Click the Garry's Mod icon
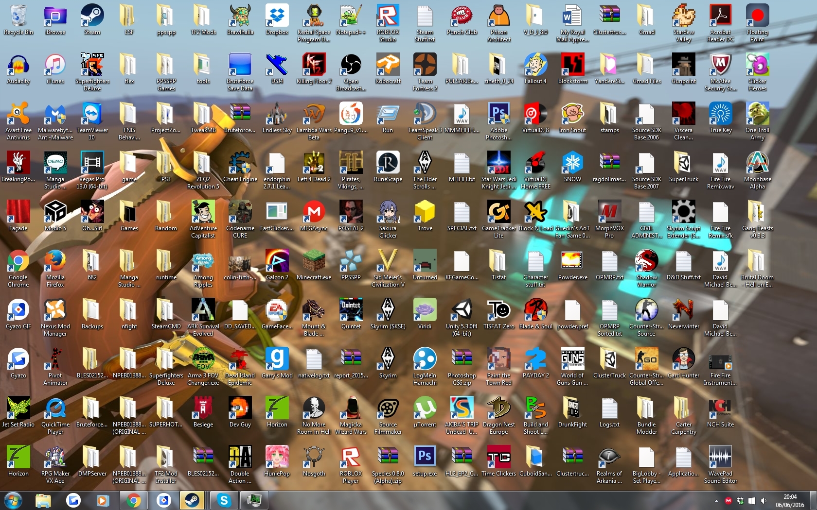 click(277, 363)
